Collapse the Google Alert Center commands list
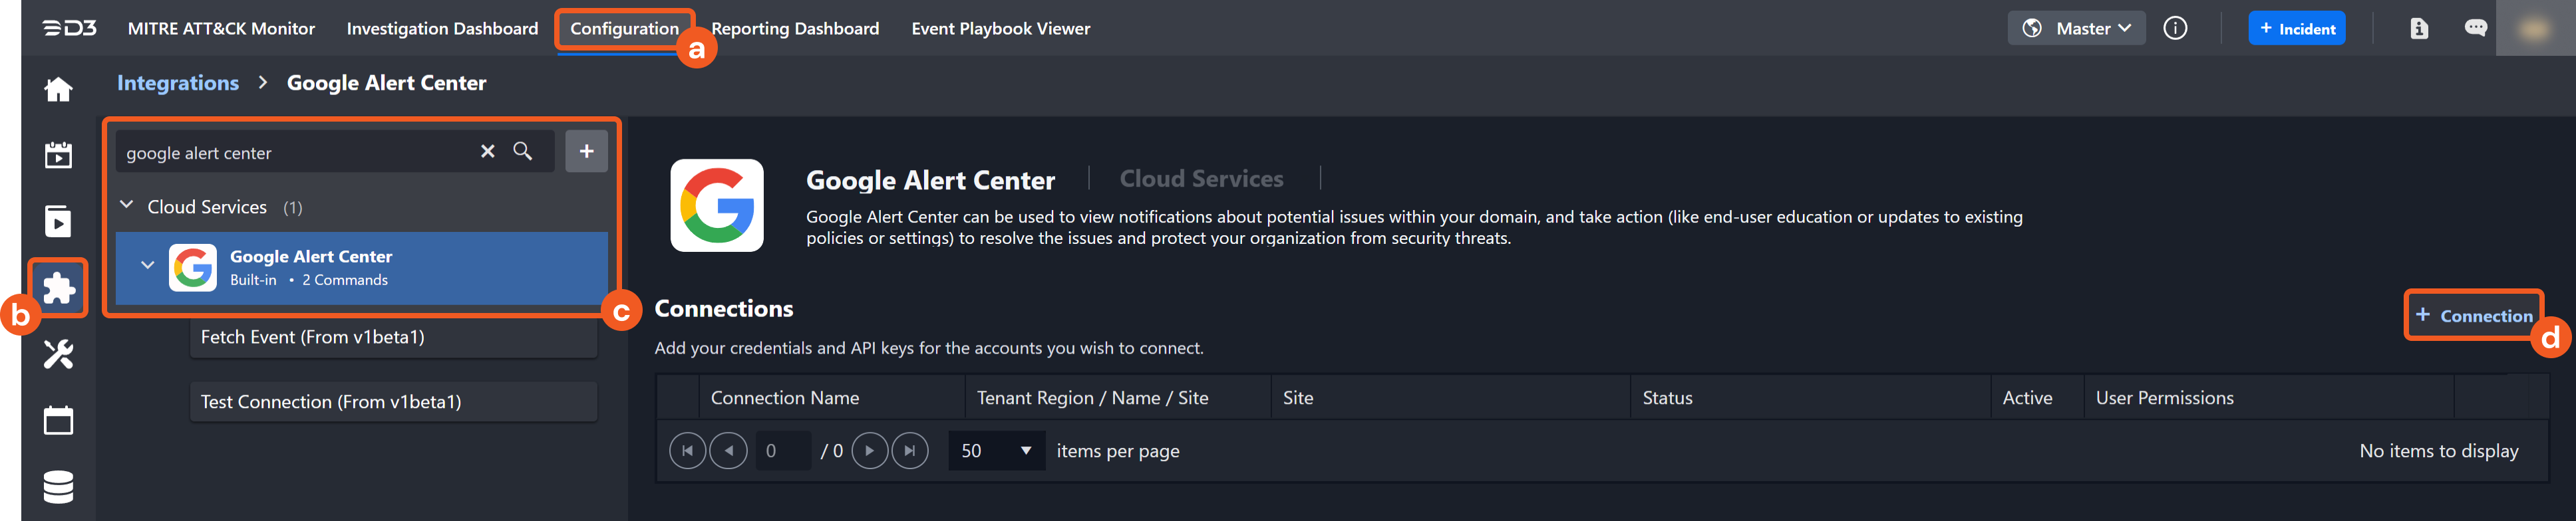 coord(147,266)
